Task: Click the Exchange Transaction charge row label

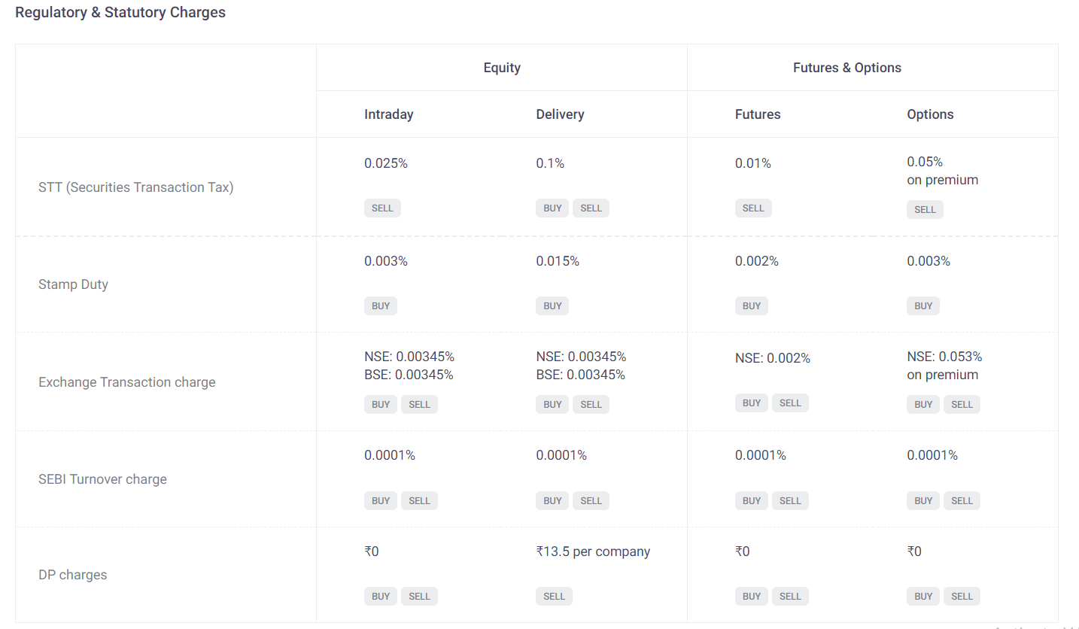Action: pyautogui.click(x=127, y=382)
